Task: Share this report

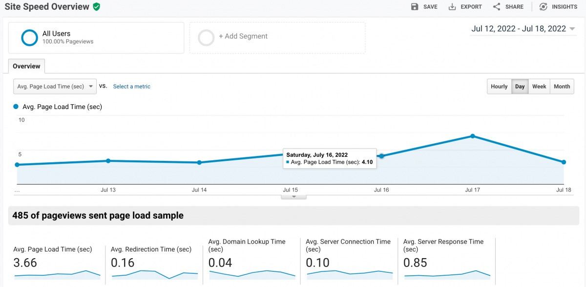Action: (508, 6)
